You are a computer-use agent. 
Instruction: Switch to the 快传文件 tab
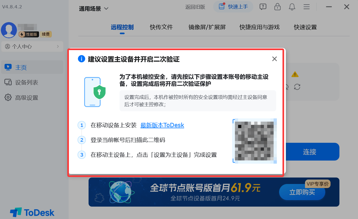click(x=161, y=27)
